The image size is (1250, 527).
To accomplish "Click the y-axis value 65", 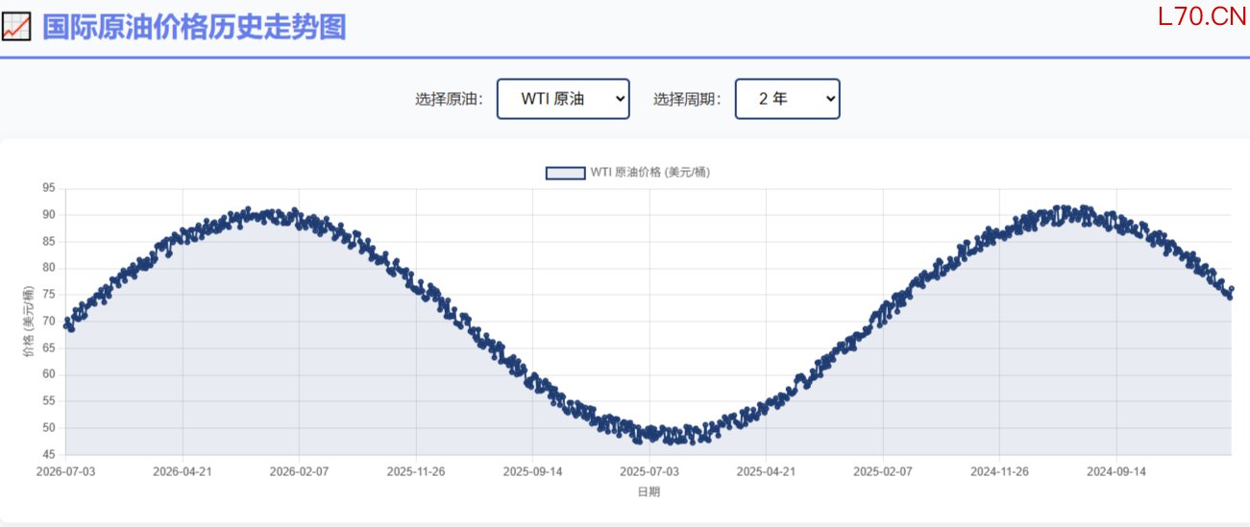I will click(49, 347).
